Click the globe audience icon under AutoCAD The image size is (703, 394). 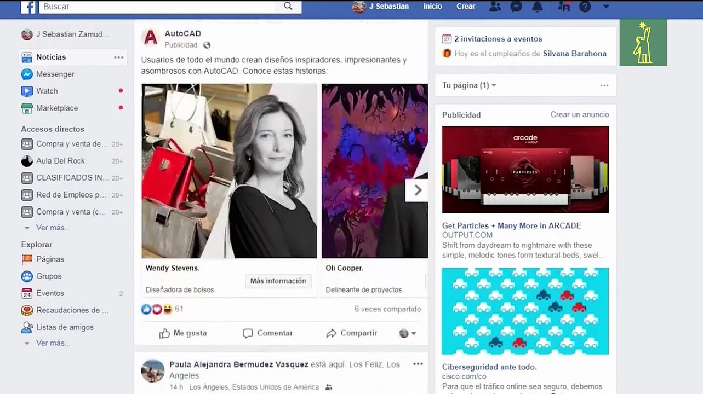(x=207, y=45)
